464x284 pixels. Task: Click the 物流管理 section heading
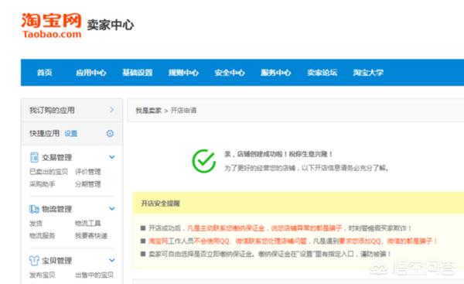coord(56,209)
